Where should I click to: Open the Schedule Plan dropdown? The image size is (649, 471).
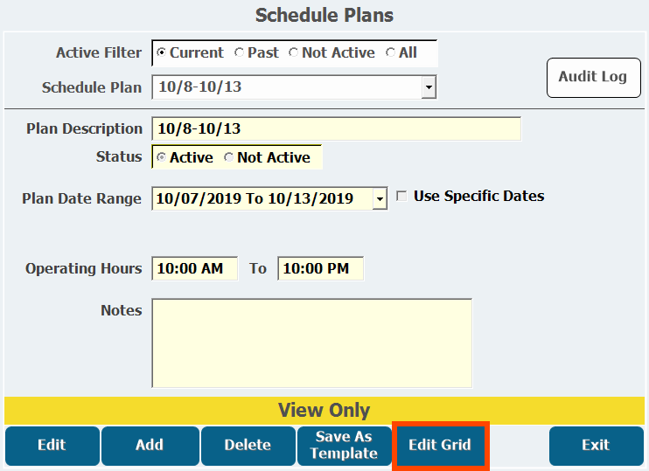coord(429,87)
